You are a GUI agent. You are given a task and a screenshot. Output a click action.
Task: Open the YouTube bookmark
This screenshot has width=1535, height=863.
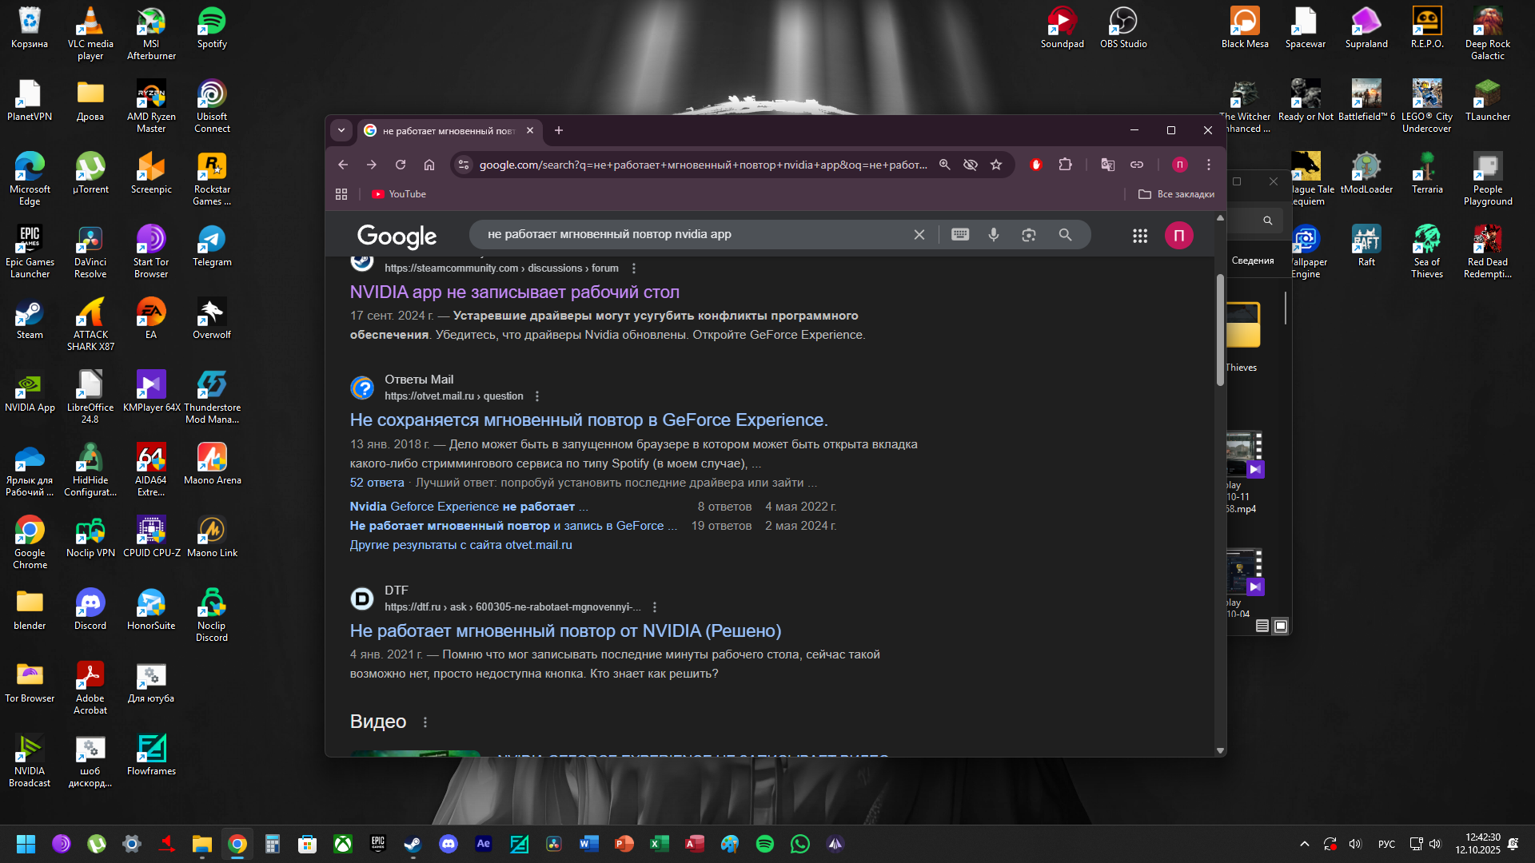[399, 194]
